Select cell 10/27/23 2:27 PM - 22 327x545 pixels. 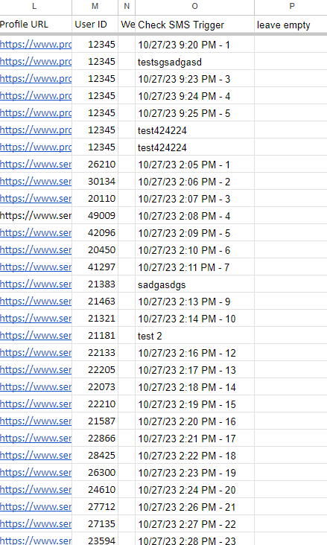pos(195,524)
